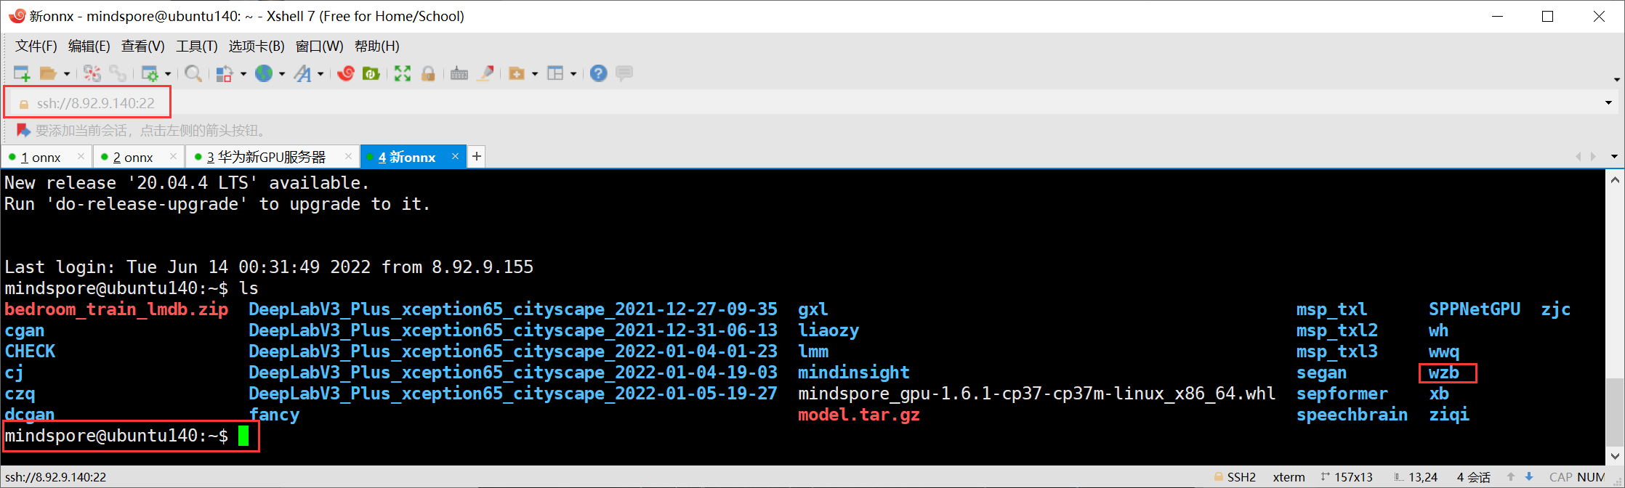Screen dimensions: 1625x488
Task: Add a new tab with the plus button
Action: [477, 156]
